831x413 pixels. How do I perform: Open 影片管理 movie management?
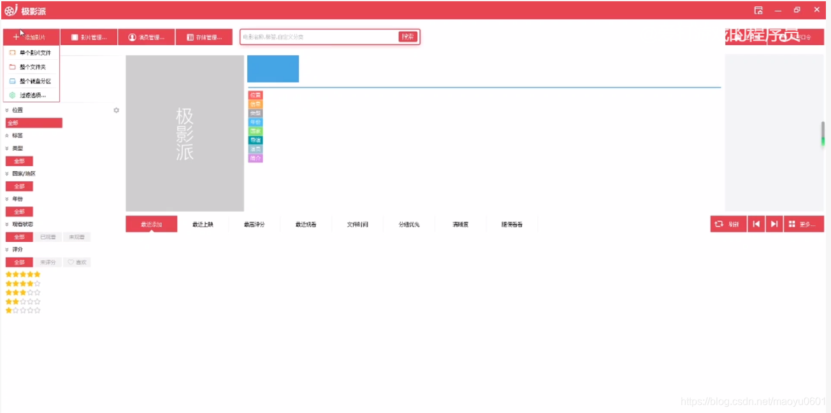tap(89, 38)
